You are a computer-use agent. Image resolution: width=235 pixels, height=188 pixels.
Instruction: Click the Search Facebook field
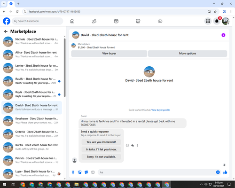[x=38, y=21]
